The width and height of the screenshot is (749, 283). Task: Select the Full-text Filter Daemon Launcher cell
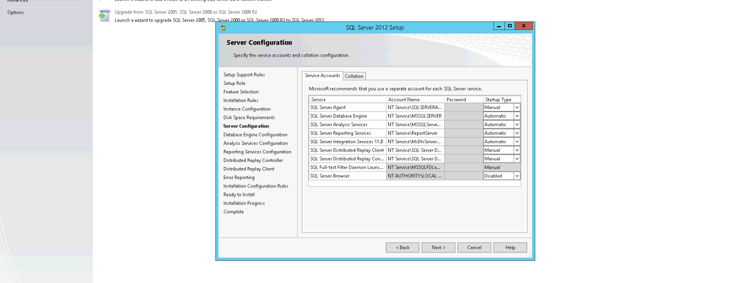click(x=347, y=168)
